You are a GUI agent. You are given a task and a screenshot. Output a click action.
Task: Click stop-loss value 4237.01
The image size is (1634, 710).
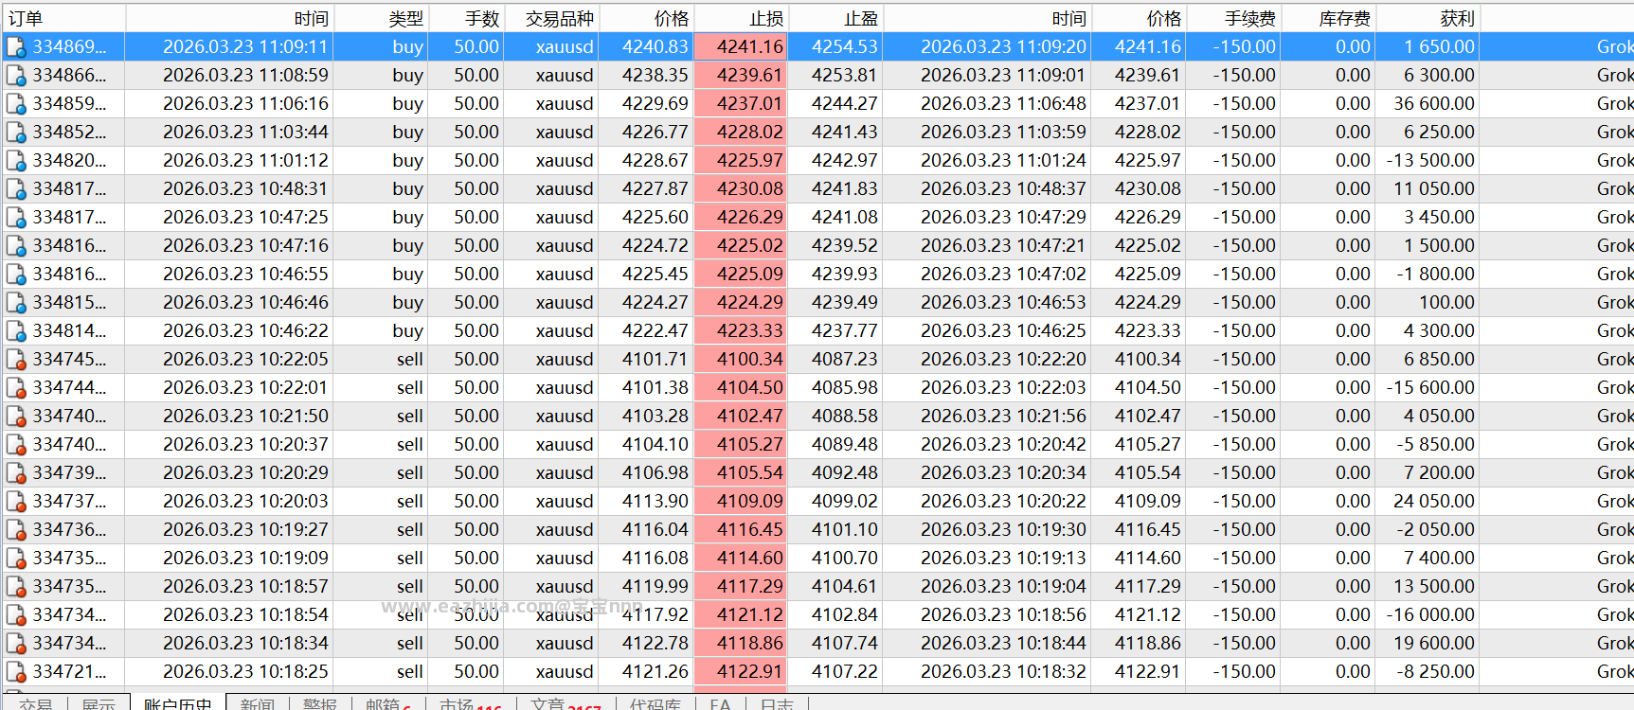point(749,103)
